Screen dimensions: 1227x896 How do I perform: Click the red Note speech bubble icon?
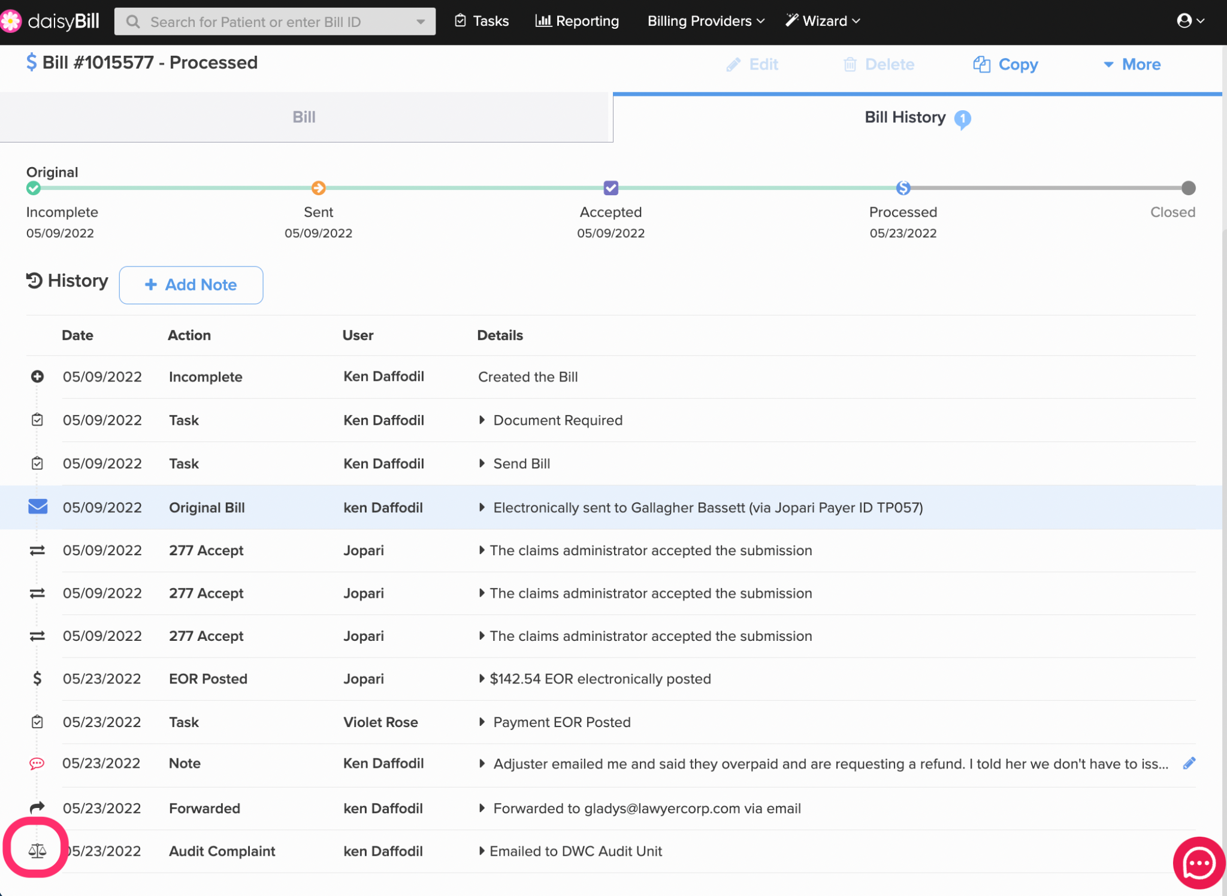click(37, 764)
